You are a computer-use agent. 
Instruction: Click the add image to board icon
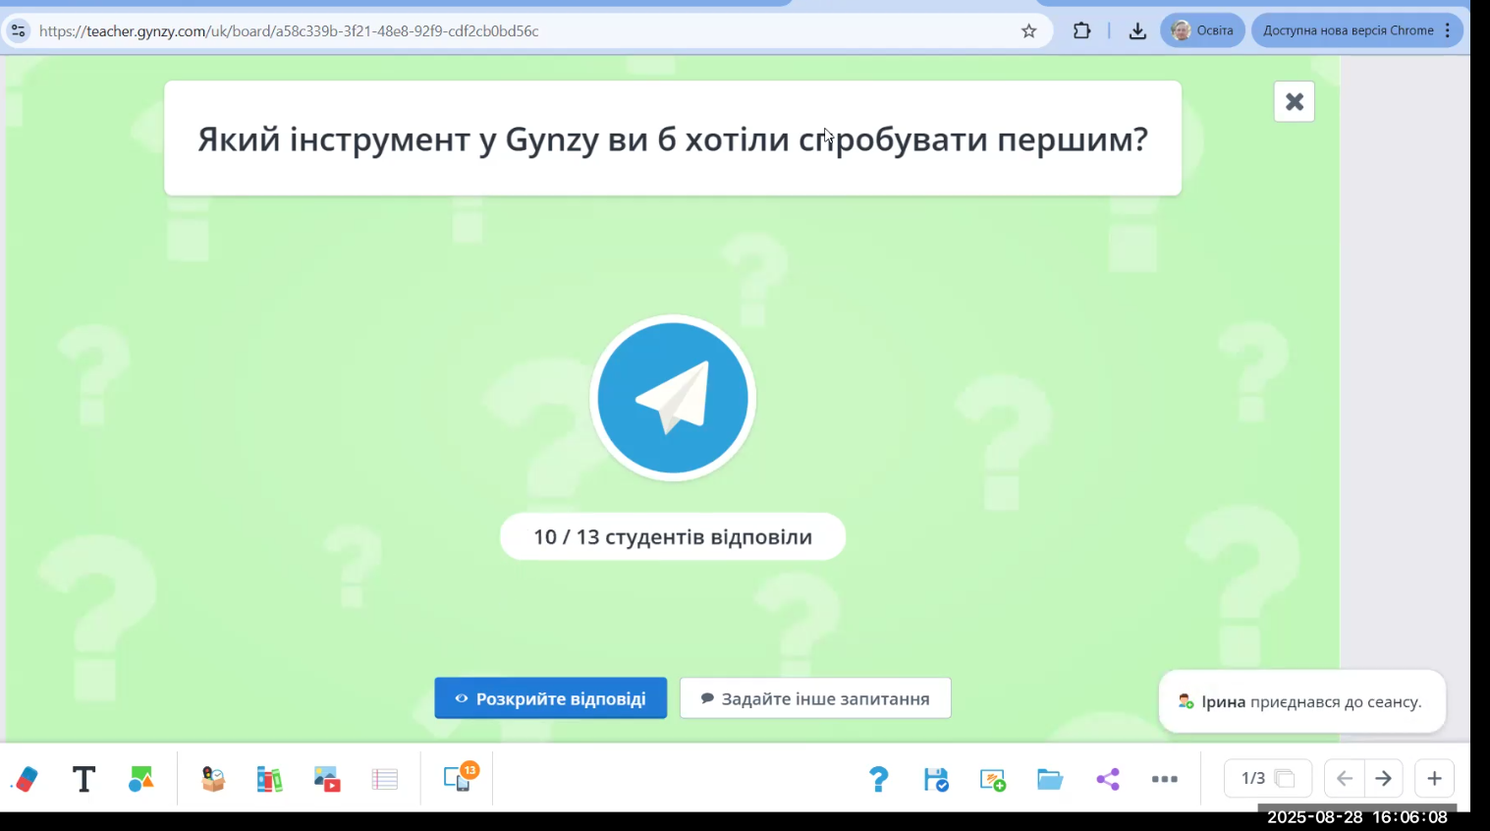click(993, 780)
